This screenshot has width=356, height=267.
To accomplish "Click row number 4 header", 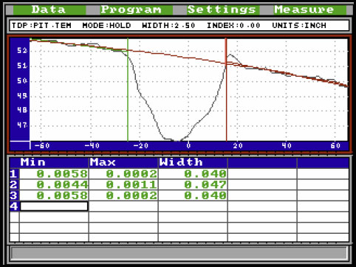I will [x=14, y=207].
